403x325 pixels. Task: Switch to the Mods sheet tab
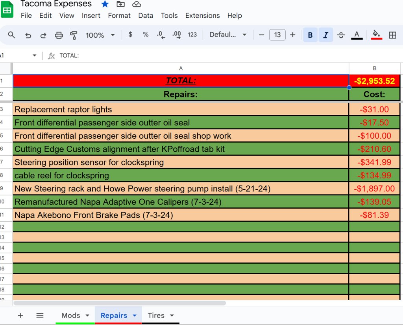(71, 315)
